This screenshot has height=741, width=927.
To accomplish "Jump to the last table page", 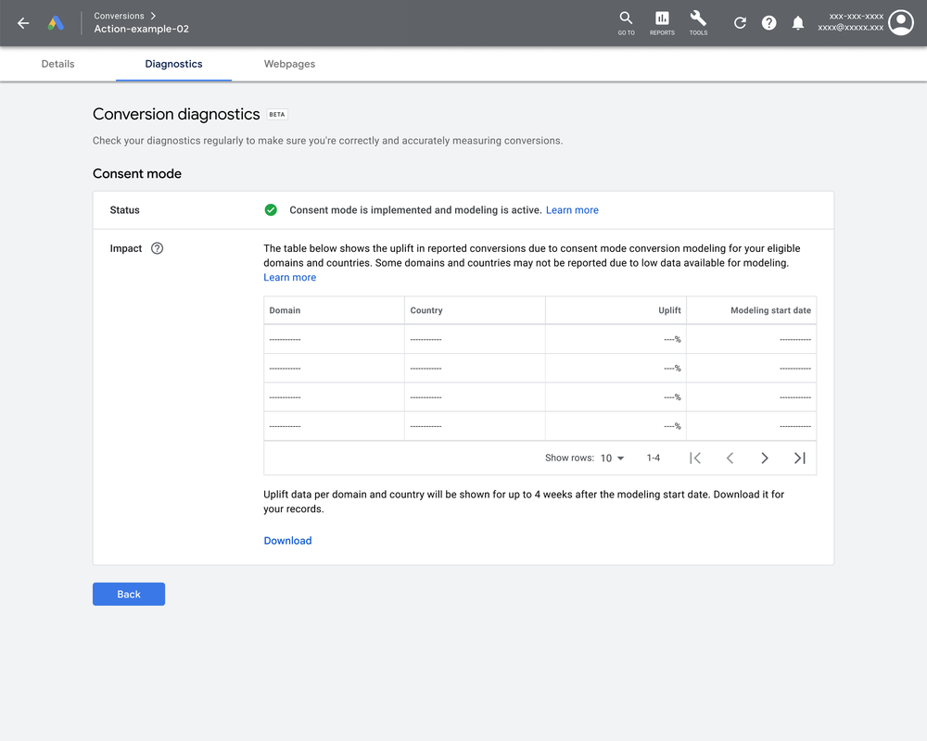I will 799,458.
